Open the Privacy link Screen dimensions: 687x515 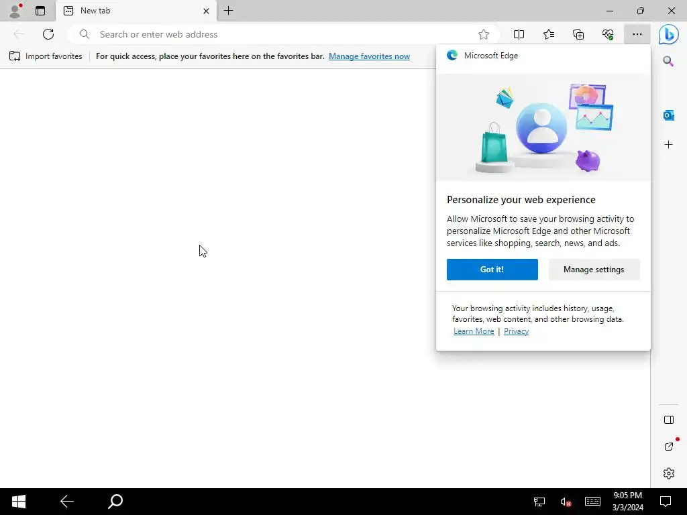516,331
